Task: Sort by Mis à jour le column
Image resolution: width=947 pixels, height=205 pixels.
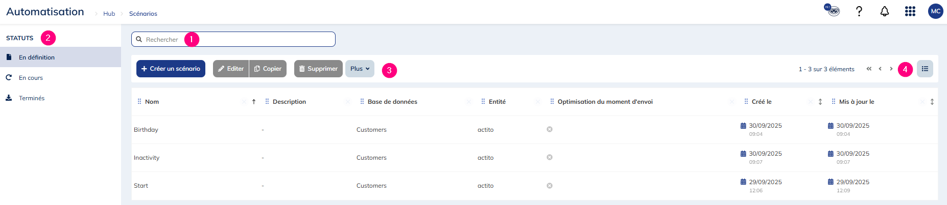Action: [932, 102]
